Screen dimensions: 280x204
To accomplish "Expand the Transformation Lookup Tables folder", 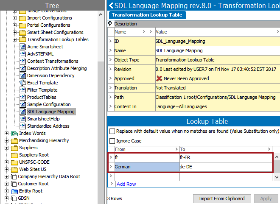I will pos(15,39).
